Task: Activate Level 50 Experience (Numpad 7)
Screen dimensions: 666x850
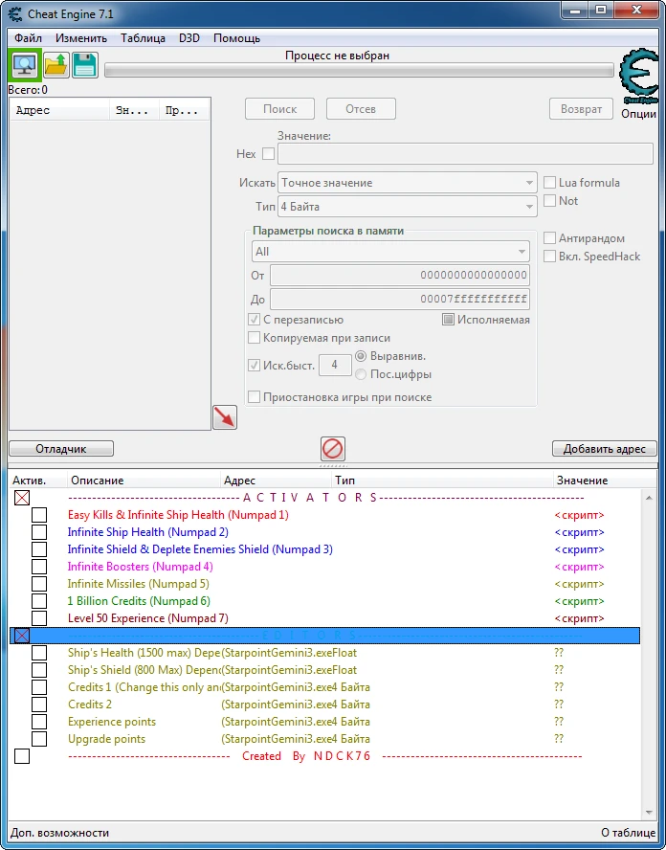Action: (x=39, y=618)
